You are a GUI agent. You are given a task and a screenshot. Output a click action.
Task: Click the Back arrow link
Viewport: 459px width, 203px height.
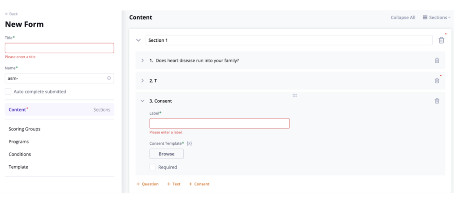point(11,14)
